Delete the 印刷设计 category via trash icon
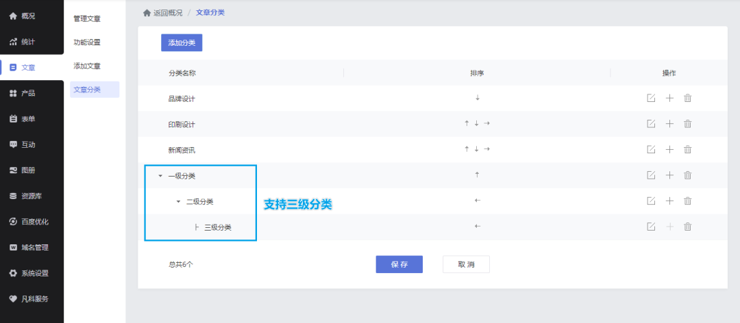740x323 pixels. [688, 124]
